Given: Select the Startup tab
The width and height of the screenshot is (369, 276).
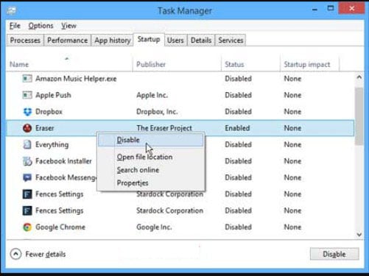Looking at the screenshot, I should 149,39.
